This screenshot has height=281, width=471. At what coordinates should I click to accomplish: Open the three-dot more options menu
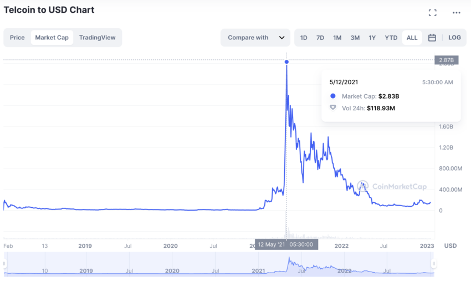coord(456,13)
